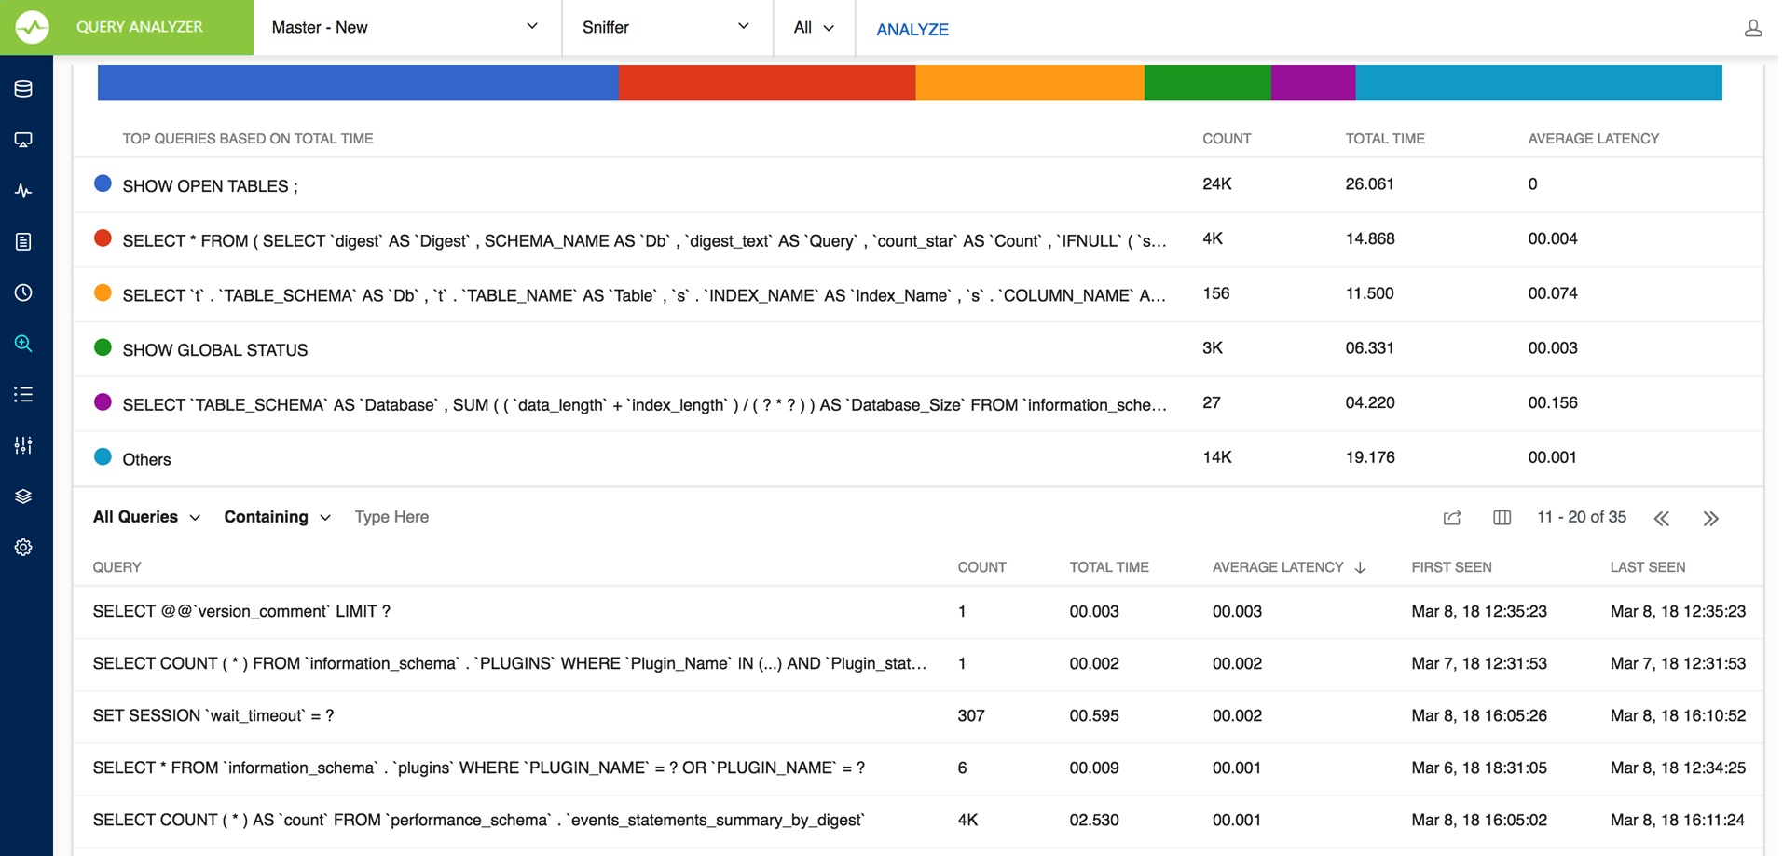Click the 02.530 total time value
The height and width of the screenshot is (856, 1783).
click(1094, 820)
